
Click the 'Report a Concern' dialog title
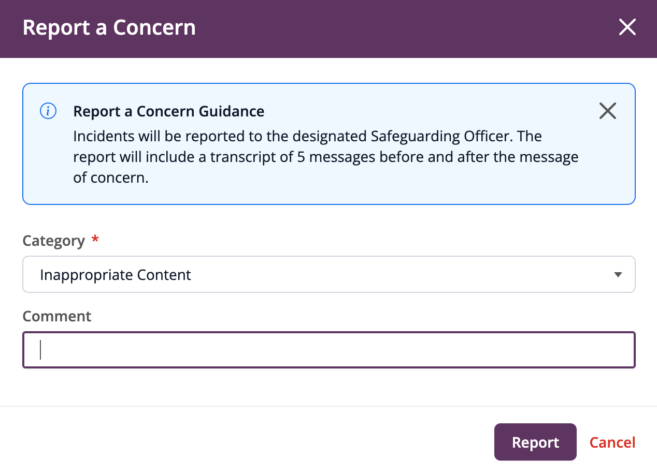(x=109, y=28)
